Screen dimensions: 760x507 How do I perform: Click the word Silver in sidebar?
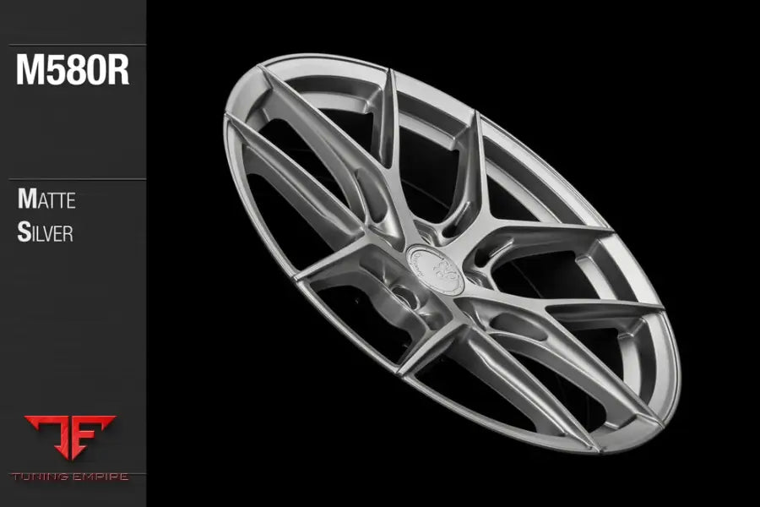pyautogui.click(x=46, y=233)
